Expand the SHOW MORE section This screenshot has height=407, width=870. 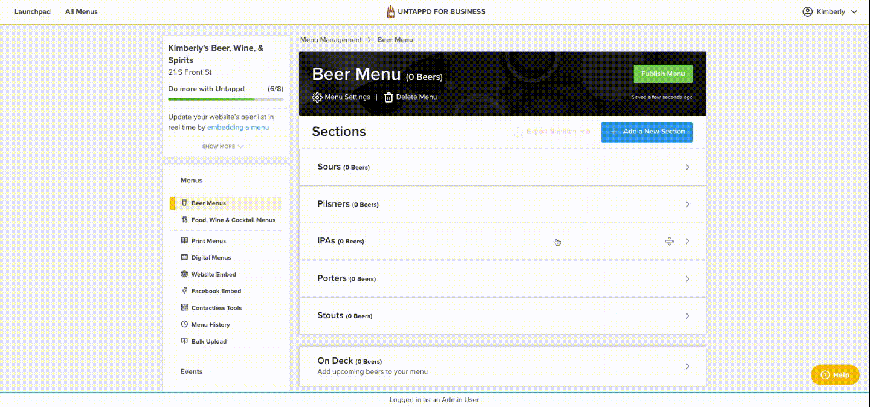223,146
